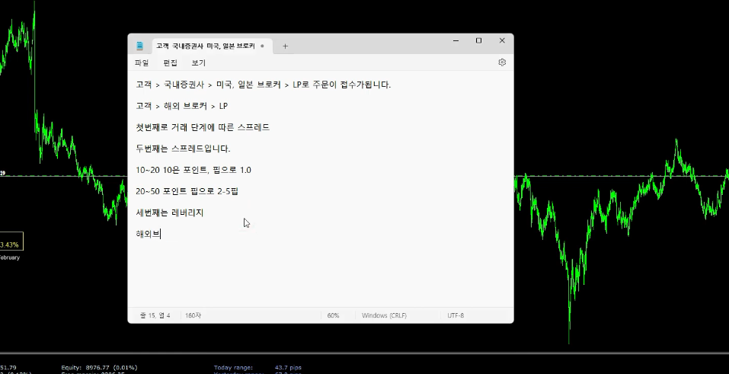The height and width of the screenshot is (374, 729).
Task: Click the line 고객 > 해외 브로커 > LP
Action: [x=182, y=106]
